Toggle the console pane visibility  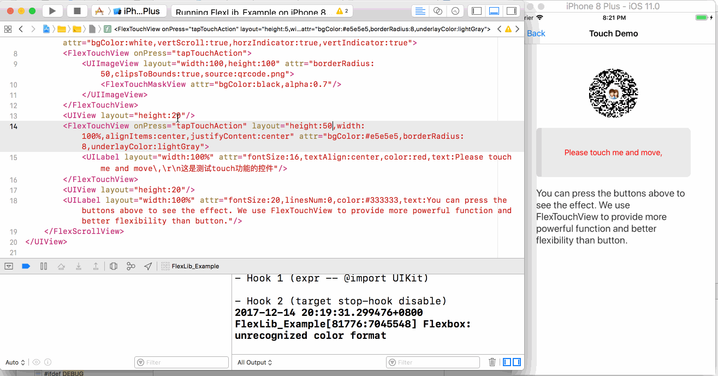[517, 362]
